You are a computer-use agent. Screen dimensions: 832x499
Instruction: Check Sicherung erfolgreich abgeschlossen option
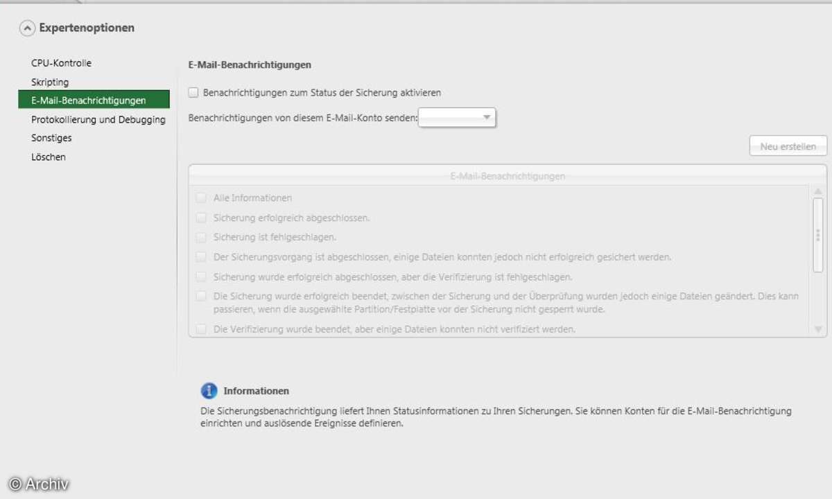[x=201, y=218]
